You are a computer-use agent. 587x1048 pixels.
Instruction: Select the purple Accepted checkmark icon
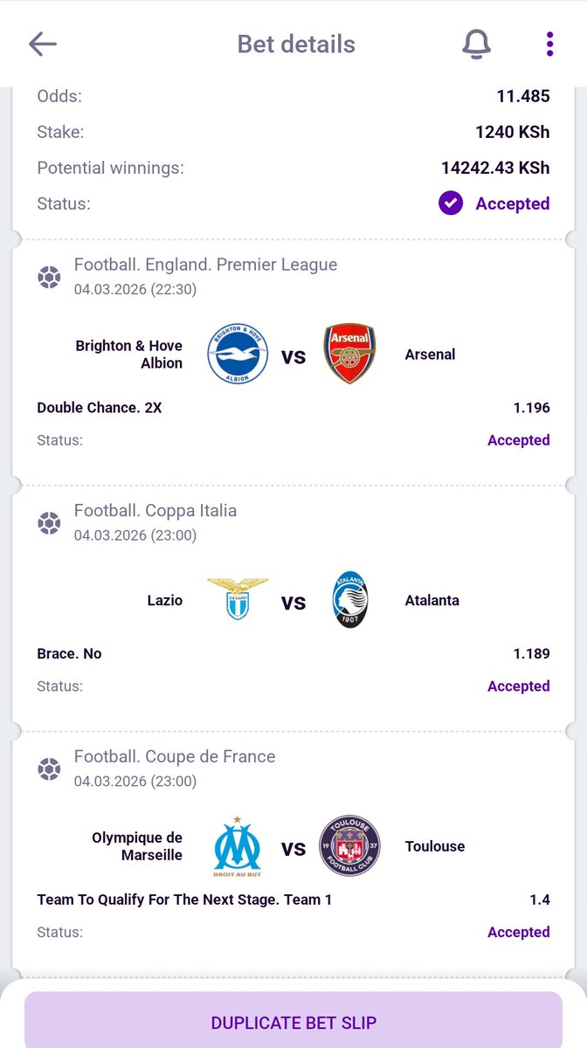tap(451, 203)
